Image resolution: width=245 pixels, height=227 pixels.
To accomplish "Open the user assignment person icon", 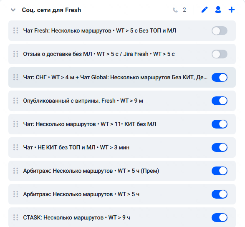I will click(218, 10).
